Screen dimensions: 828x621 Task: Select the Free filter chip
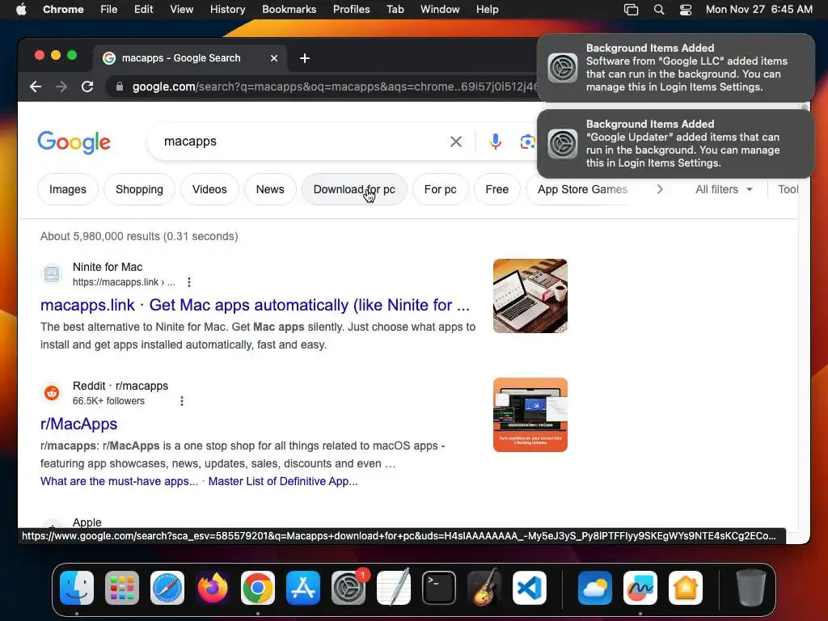point(497,189)
